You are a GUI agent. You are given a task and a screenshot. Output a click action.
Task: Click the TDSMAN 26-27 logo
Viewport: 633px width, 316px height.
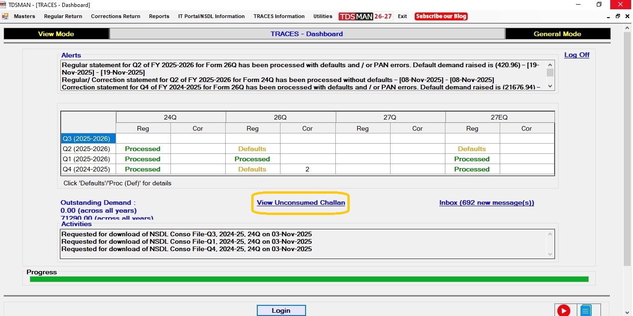coord(365,16)
